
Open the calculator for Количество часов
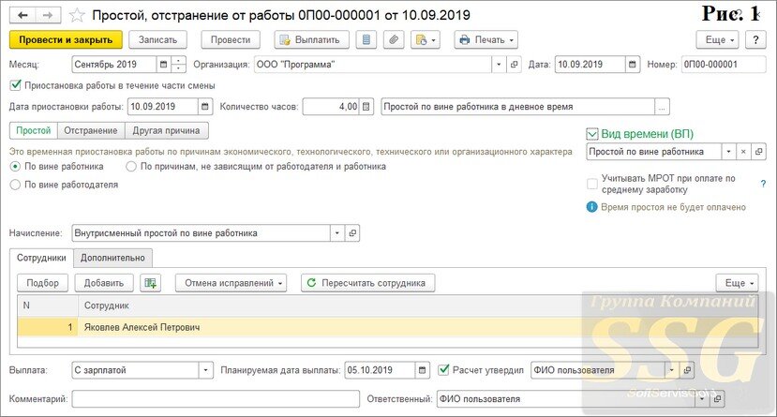(x=366, y=107)
